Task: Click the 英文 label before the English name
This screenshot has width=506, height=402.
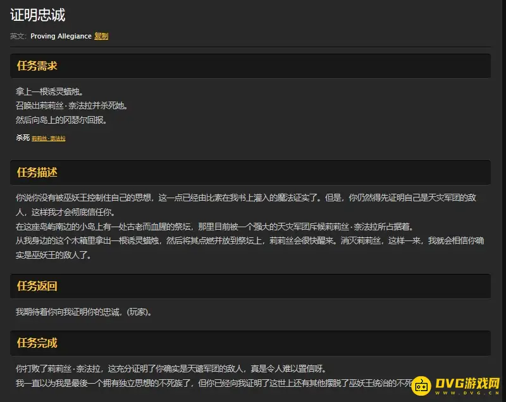Action: point(18,36)
